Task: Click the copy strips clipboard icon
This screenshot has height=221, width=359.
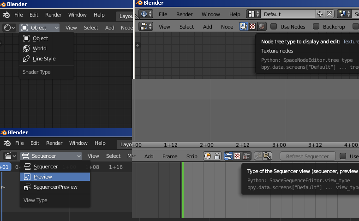Action: 258,156
